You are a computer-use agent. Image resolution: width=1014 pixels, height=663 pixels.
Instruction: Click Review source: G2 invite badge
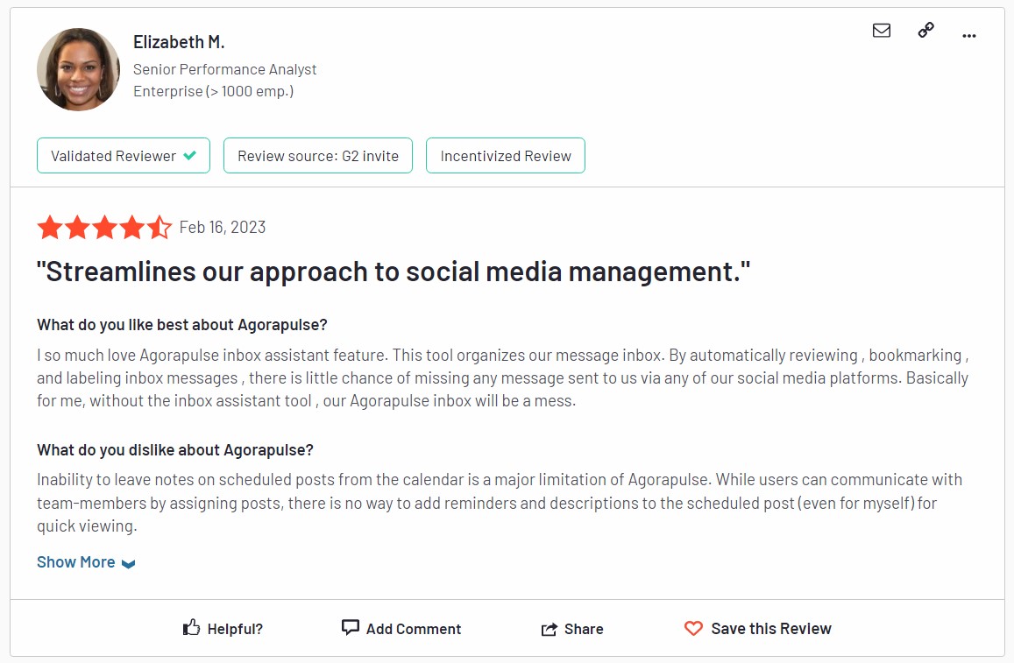pos(318,156)
